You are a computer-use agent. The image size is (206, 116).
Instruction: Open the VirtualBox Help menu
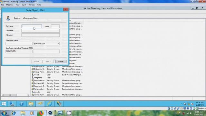[x=39, y=5]
